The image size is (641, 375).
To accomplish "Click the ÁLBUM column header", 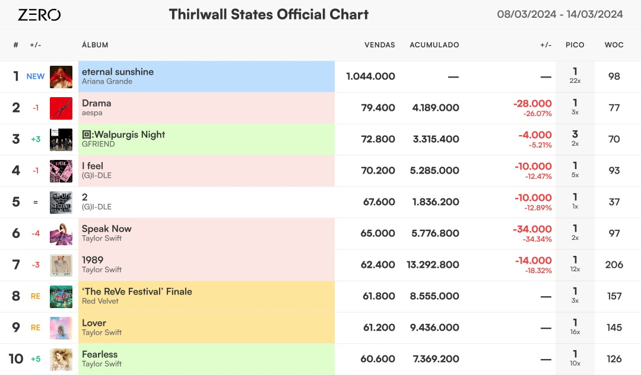I will coord(95,45).
